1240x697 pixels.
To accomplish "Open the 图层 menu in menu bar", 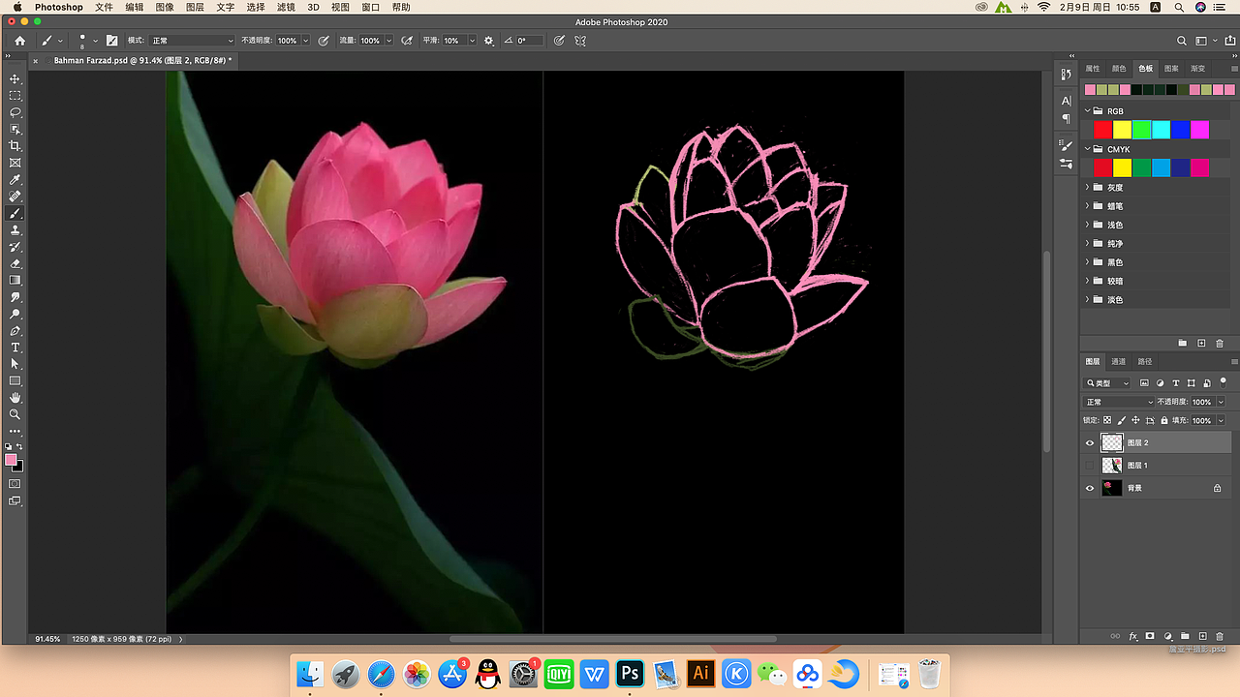I will tap(195, 7).
